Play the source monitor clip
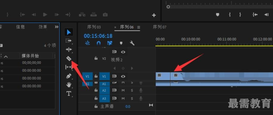This screenshot has width=273, height=115. (45, 15)
